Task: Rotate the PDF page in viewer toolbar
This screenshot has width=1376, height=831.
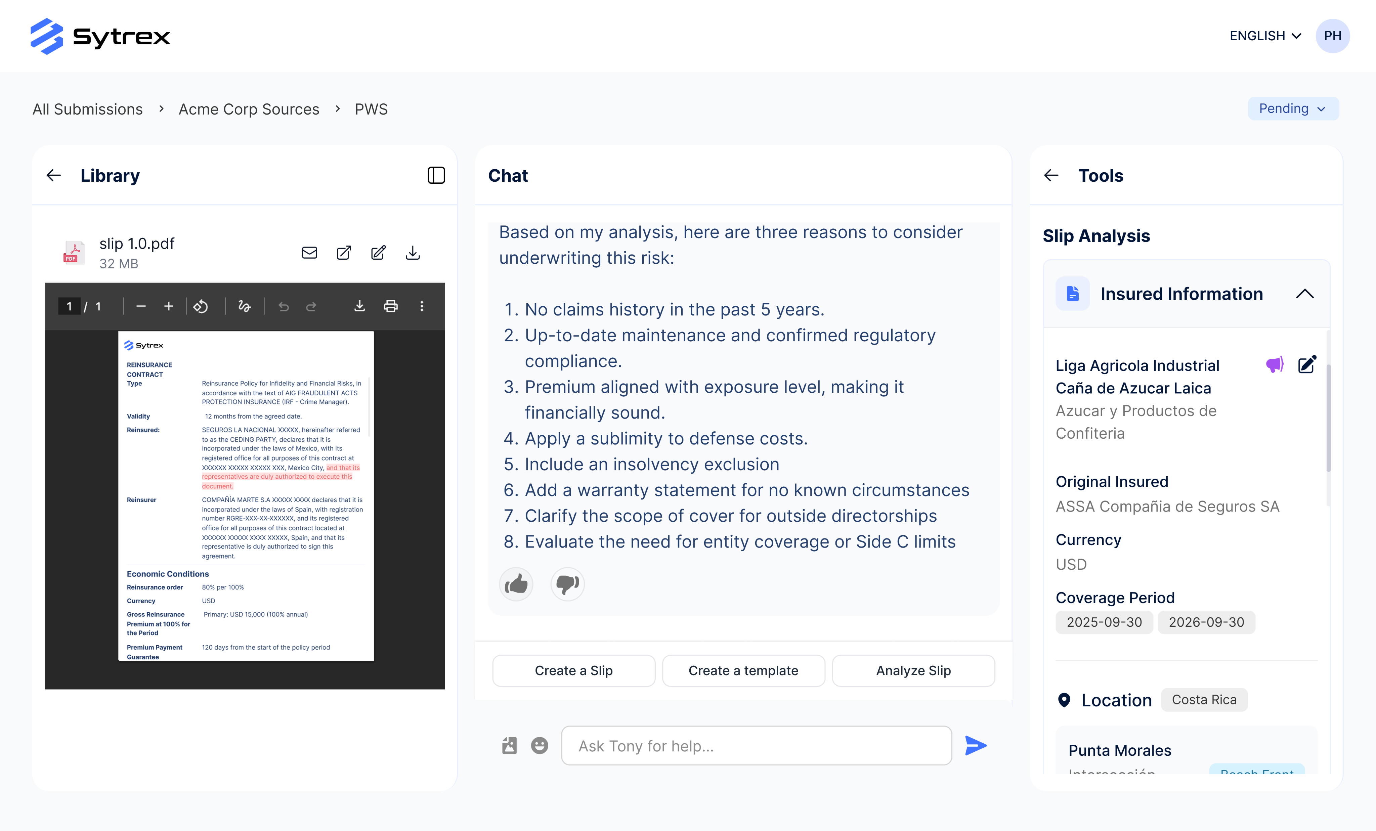Action: pos(201,306)
